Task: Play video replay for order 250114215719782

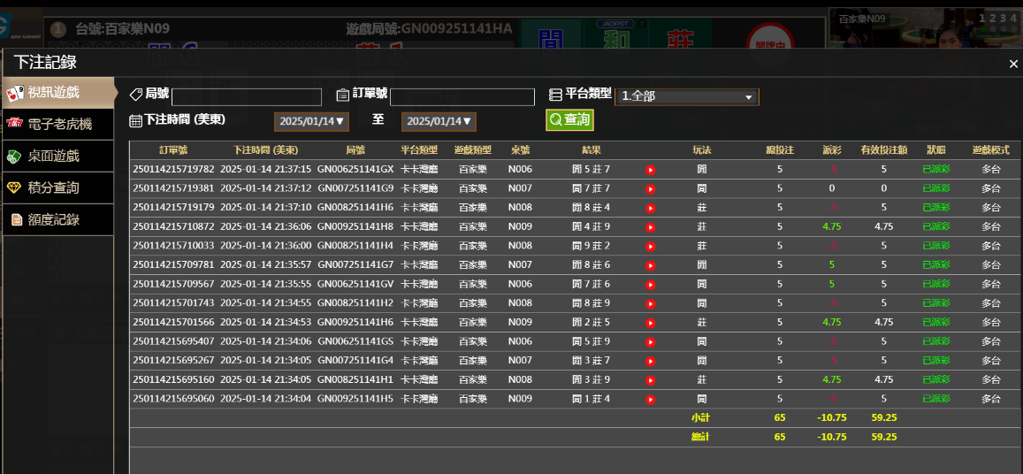Action: coord(650,170)
